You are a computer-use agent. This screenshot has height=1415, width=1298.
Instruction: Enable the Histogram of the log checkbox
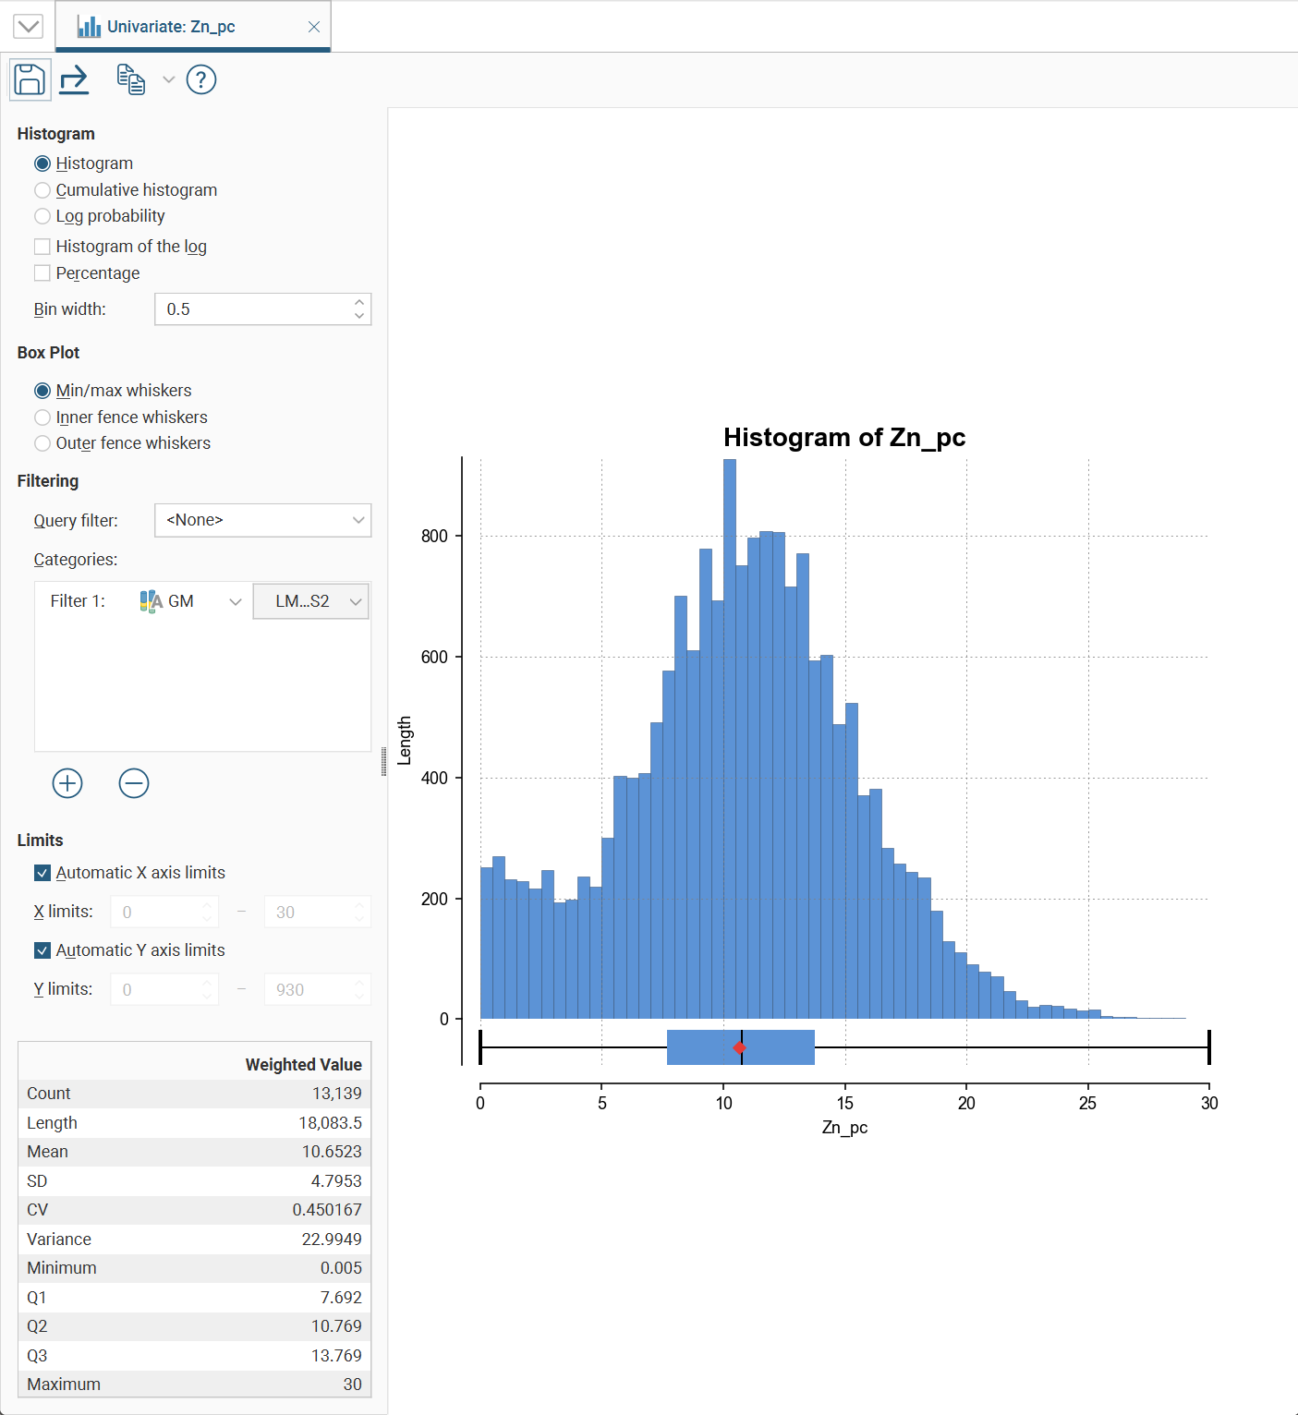point(42,247)
